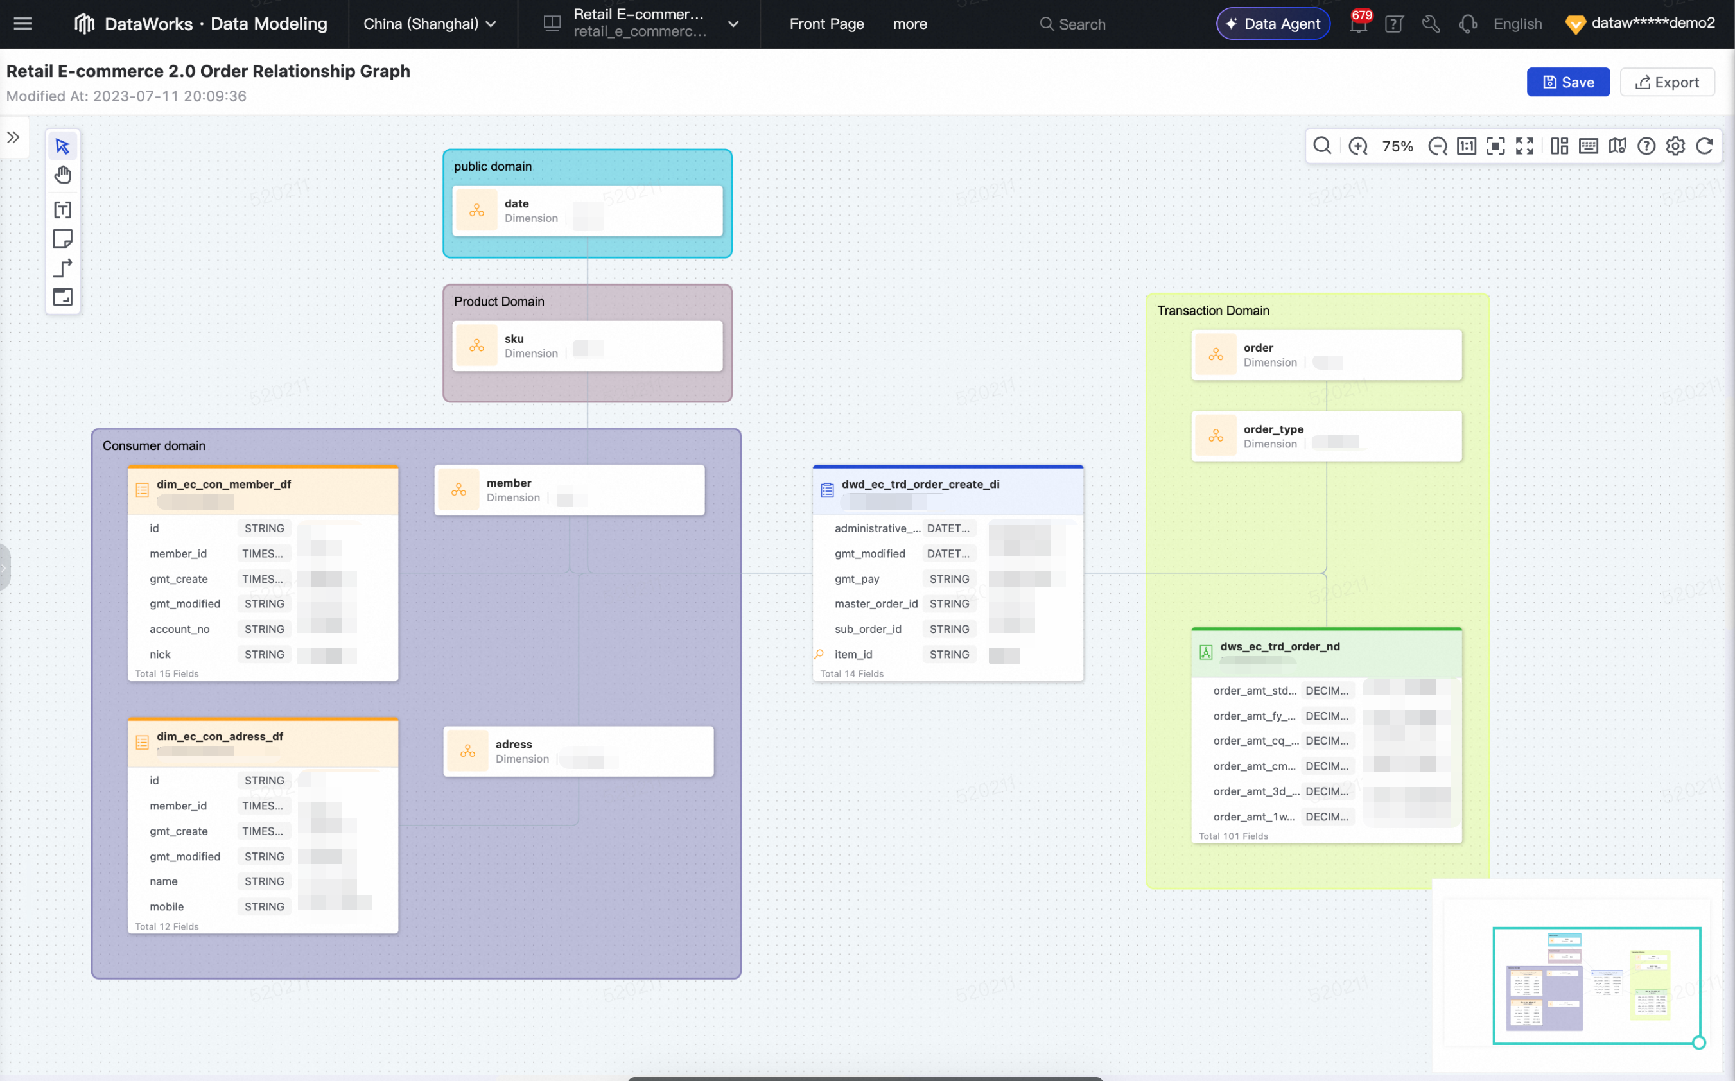This screenshot has width=1735, height=1081.
Task: Open the China (Shanghai) region dropdown
Action: [430, 24]
